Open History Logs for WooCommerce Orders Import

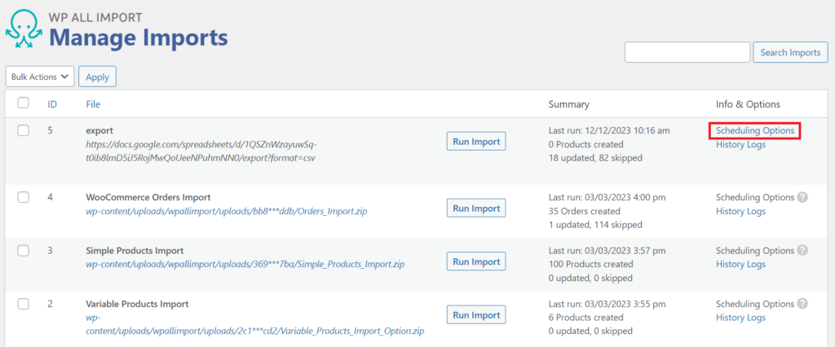[740, 211]
